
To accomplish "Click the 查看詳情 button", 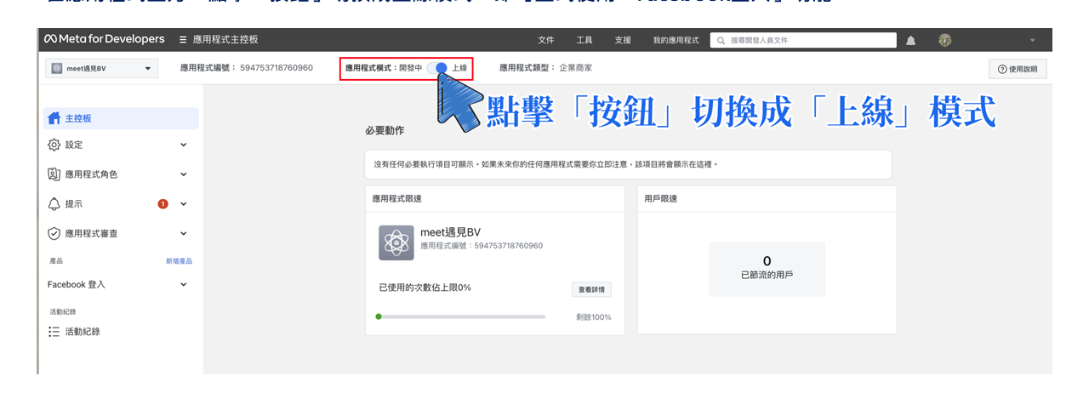I will pos(591,290).
